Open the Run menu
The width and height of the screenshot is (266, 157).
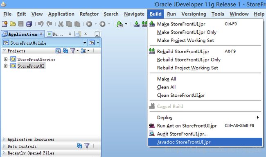(x=171, y=14)
